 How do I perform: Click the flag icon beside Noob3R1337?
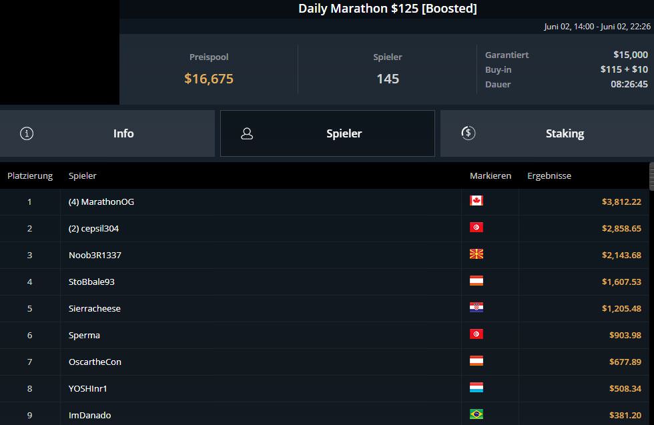coord(476,254)
